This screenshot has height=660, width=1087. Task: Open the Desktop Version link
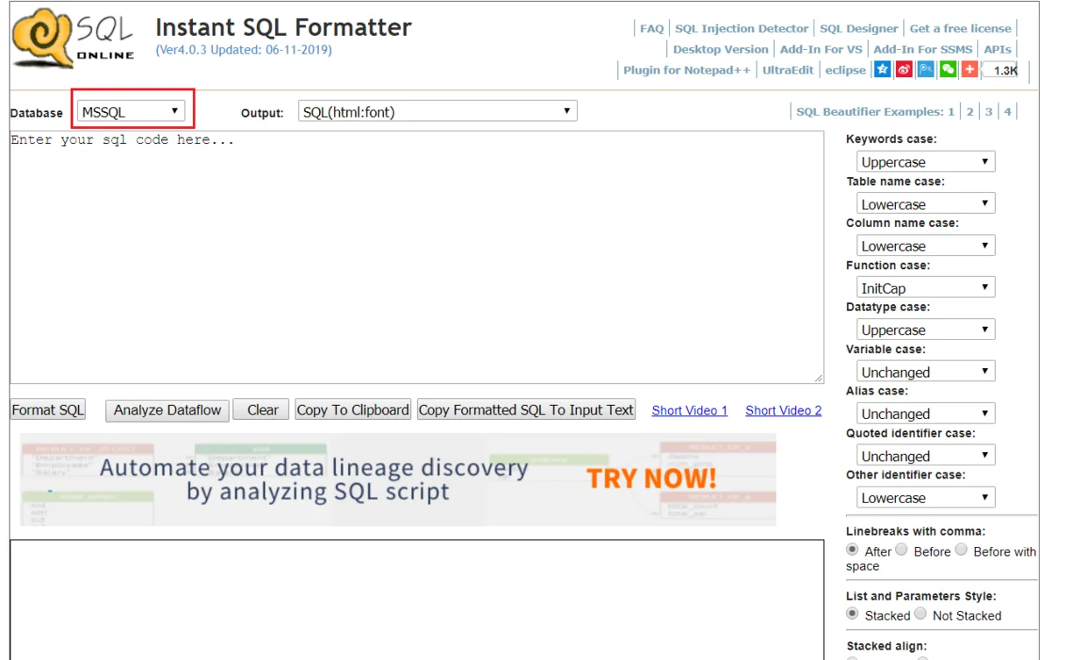[x=721, y=50]
